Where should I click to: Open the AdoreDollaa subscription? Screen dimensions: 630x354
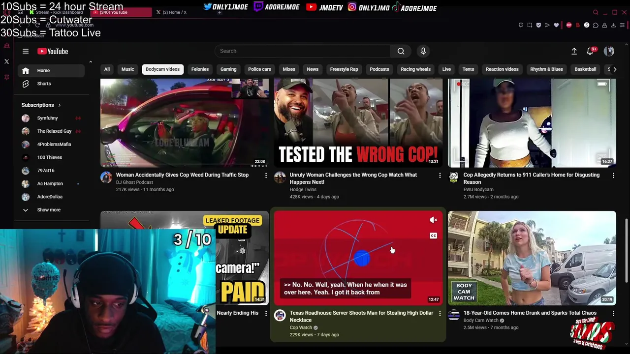51,197
